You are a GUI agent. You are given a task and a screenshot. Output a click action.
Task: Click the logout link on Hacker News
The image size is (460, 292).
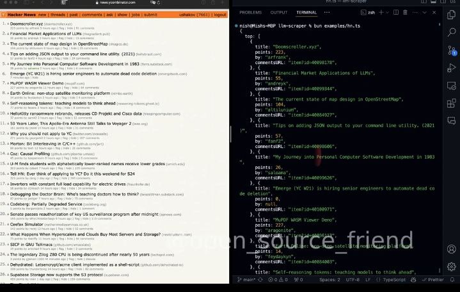[x=220, y=15]
